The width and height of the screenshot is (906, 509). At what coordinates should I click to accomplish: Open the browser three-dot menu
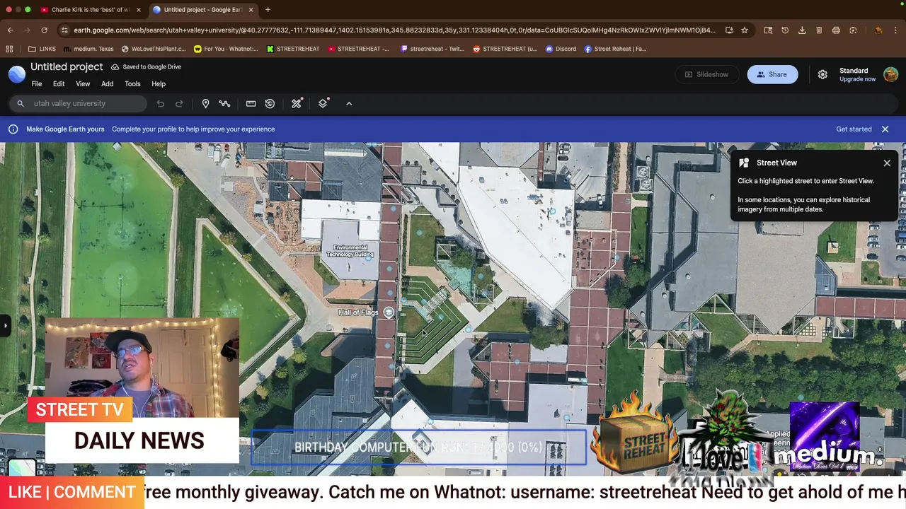[x=896, y=30]
